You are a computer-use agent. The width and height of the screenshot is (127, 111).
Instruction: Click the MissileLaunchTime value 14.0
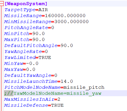[67, 81]
